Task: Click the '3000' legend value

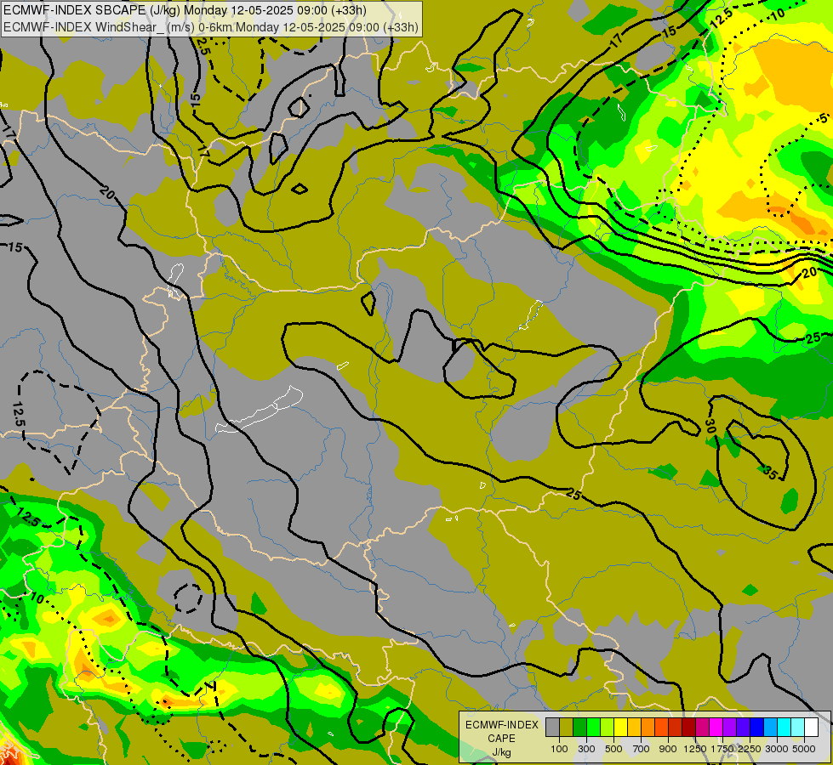Action: point(777,749)
